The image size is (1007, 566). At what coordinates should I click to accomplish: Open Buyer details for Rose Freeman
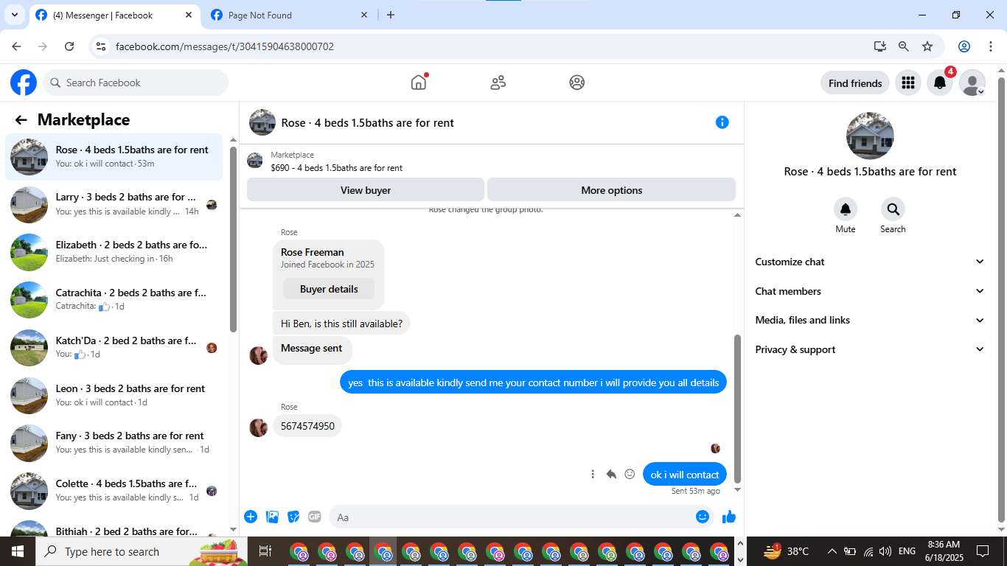pos(329,289)
